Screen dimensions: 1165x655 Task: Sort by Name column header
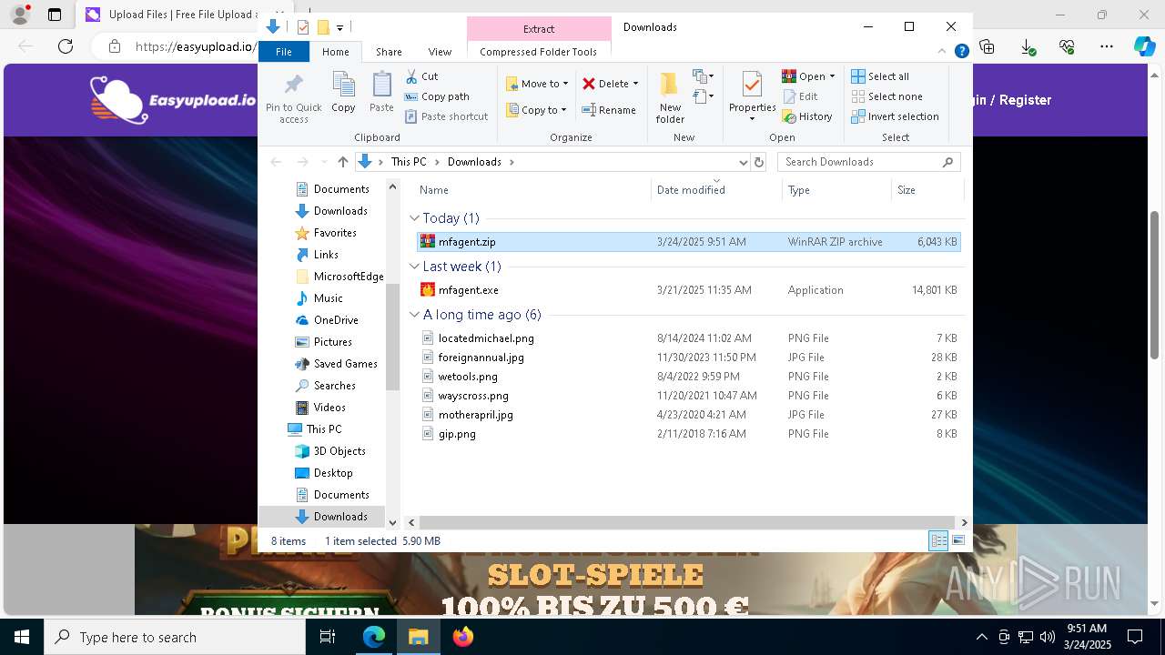(533, 190)
